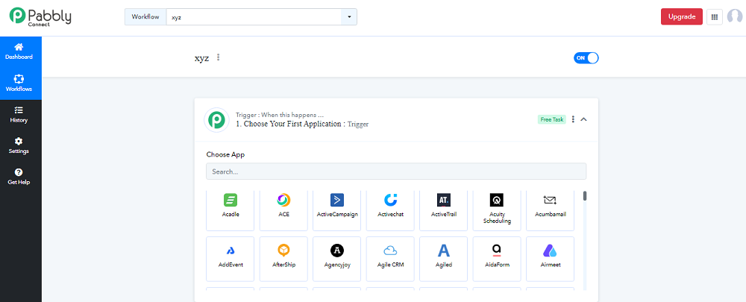Click the Free Task badge
The image size is (746, 302).
552,119
